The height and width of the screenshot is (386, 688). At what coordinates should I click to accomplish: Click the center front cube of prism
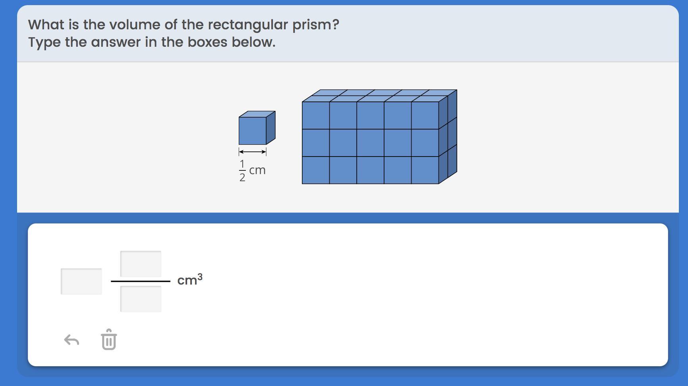tap(370, 143)
